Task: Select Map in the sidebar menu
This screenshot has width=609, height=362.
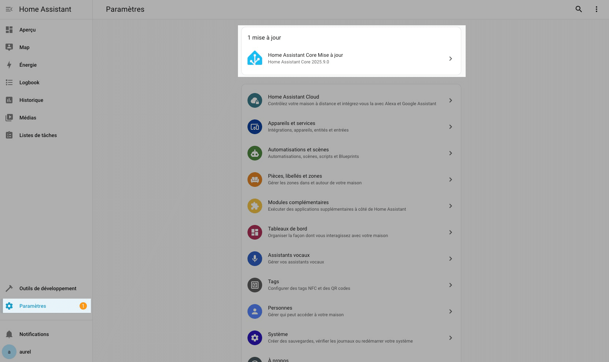Action: pyautogui.click(x=47, y=47)
